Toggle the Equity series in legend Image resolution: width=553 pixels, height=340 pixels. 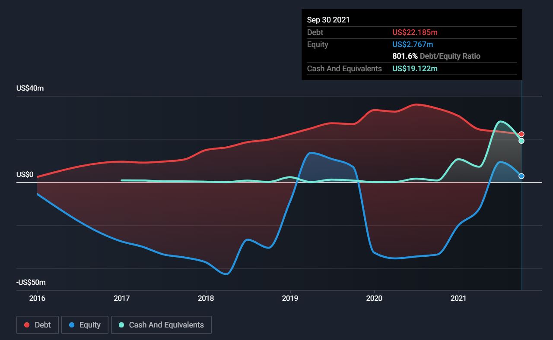click(85, 325)
